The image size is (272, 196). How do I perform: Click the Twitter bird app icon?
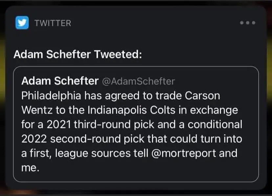coord(22,23)
